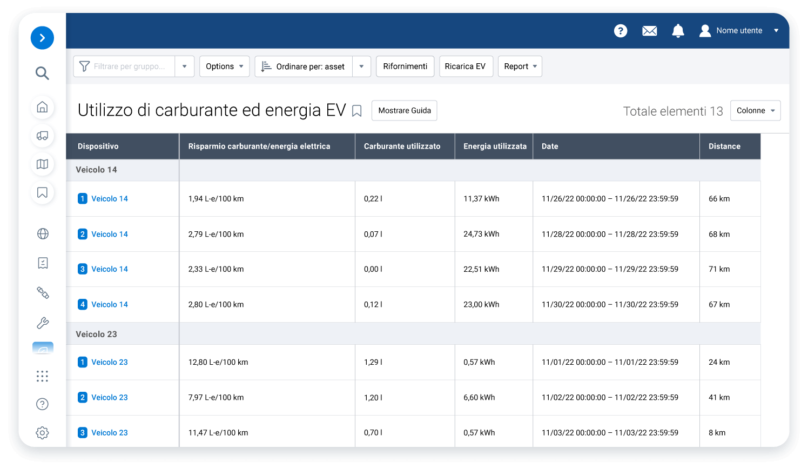808x468 pixels.
Task: Open the vehicles truck icon in sidebar
Action: pos(42,136)
